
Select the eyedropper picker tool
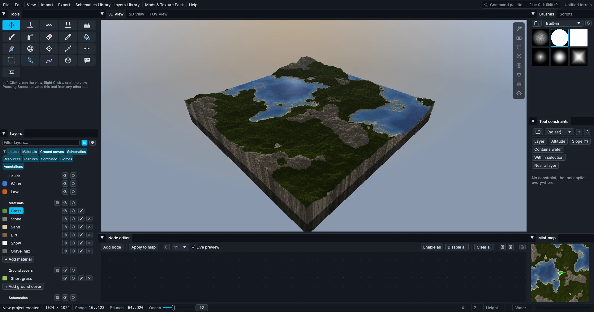tap(68, 37)
